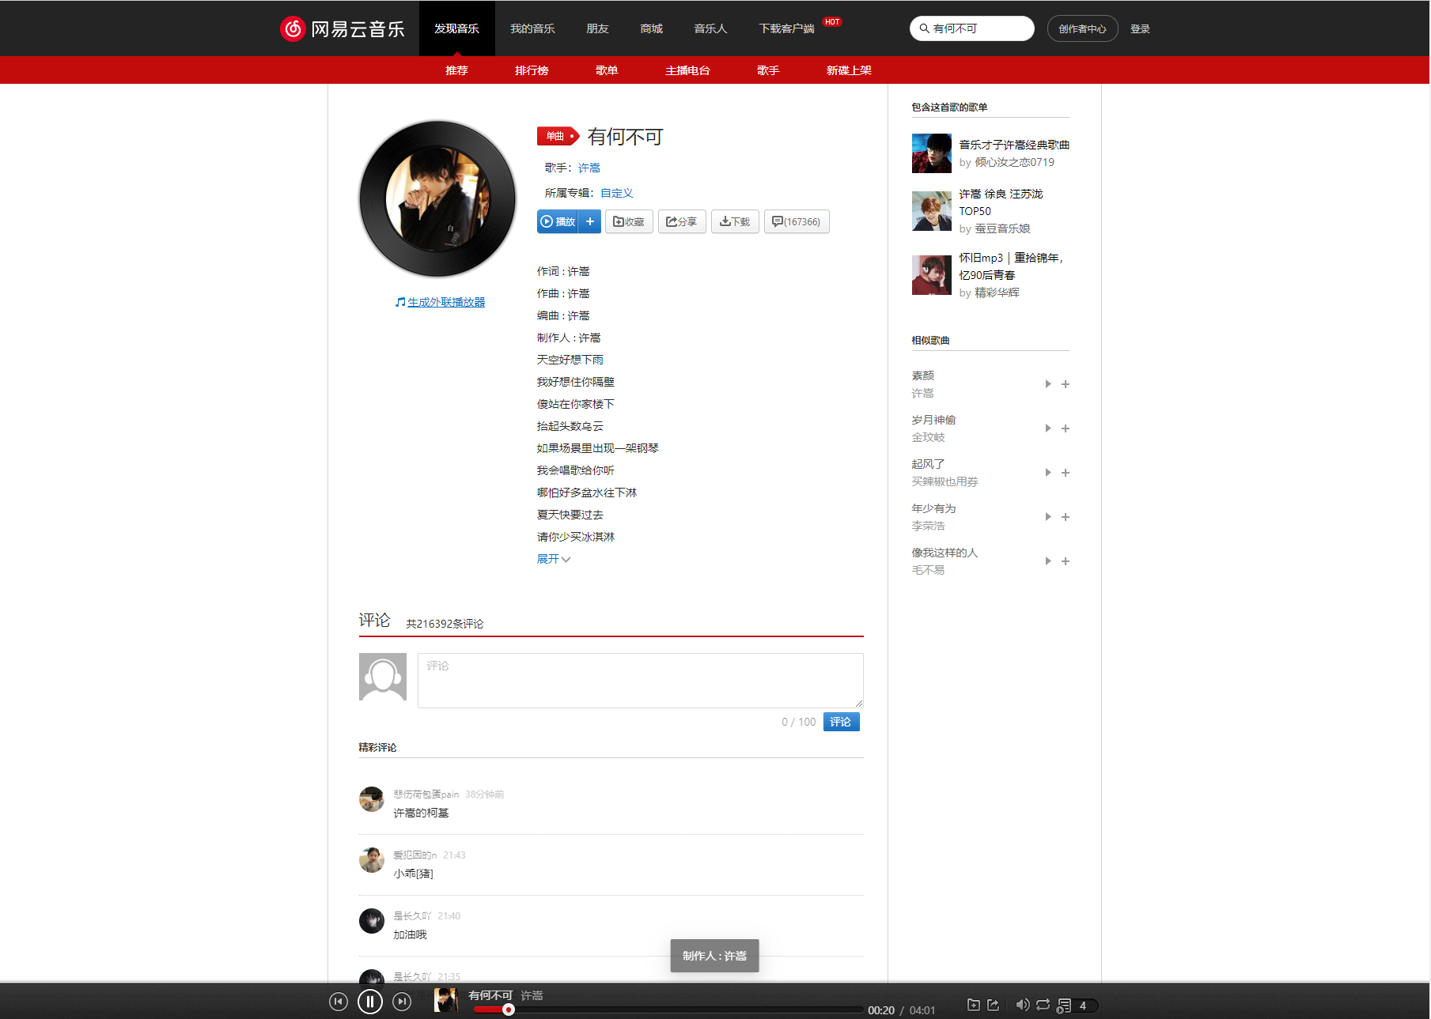1431x1019 pixels.
Task: Click the search magnifier icon
Action: pyautogui.click(x=923, y=28)
